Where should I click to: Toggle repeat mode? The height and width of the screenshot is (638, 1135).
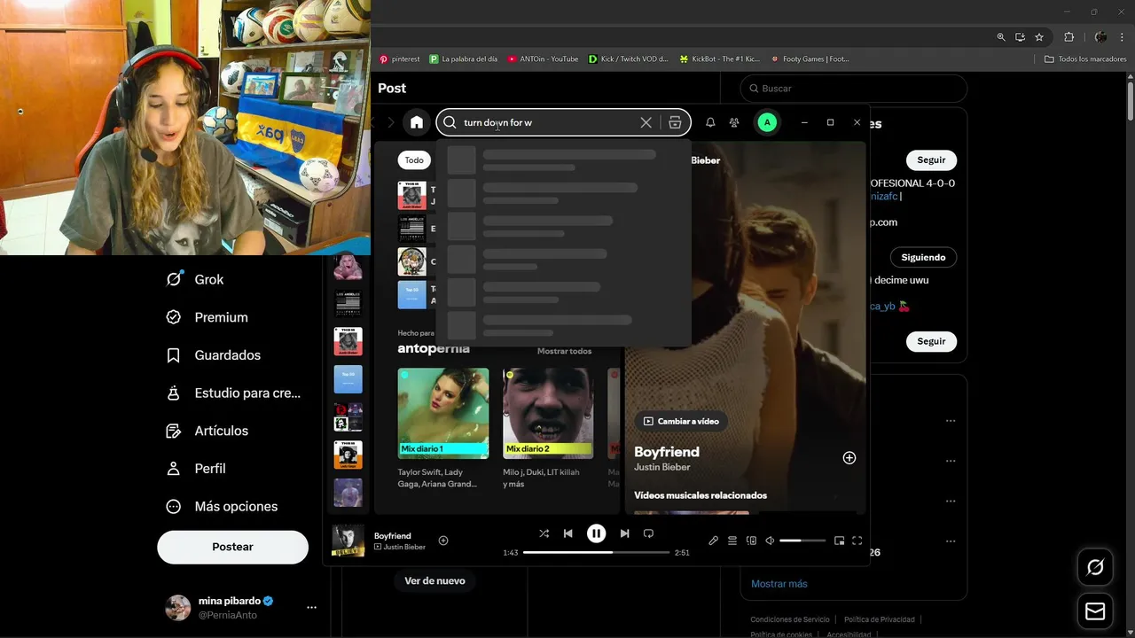pos(648,533)
